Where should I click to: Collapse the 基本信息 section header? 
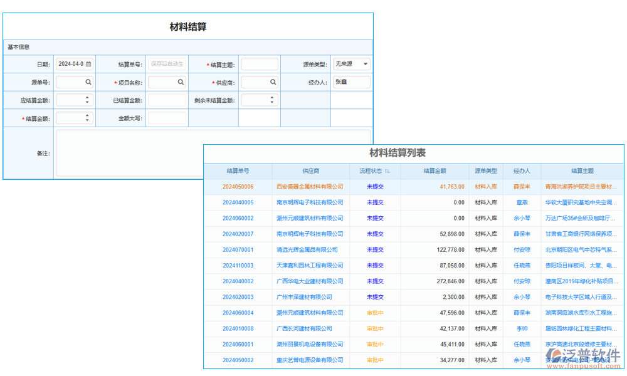tap(19, 46)
